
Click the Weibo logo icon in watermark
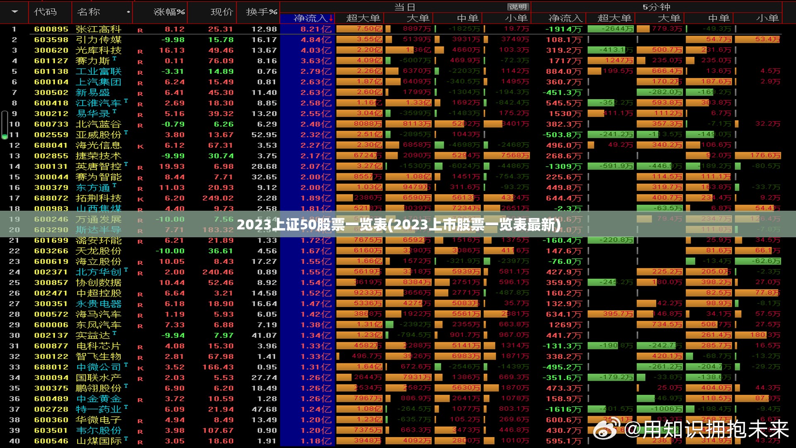[607, 429]
